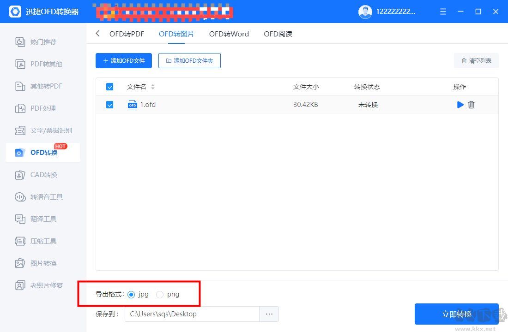Select the PDF处理 tool in sidebar
This screenshot has width=508, height=332.
coord(43,108)
